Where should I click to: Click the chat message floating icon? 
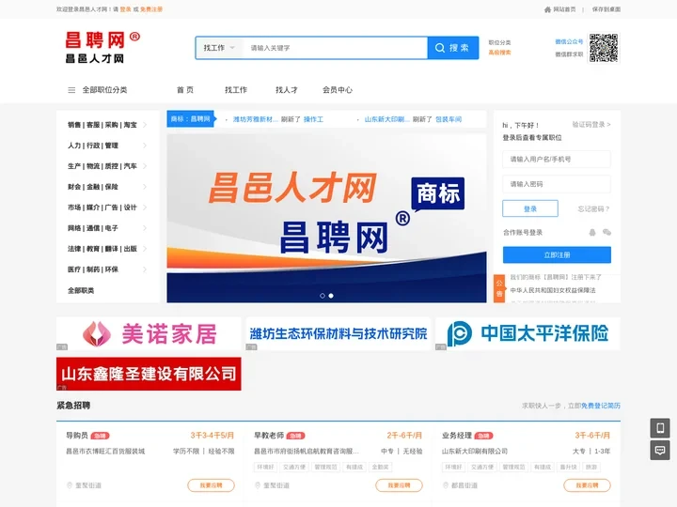point(660,451)
